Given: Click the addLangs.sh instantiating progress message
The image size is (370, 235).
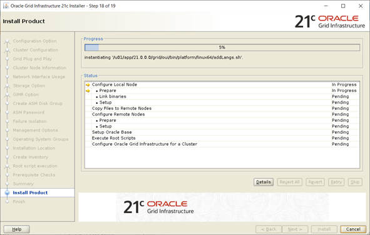Looking at the screenshot, I should point(163,57).
